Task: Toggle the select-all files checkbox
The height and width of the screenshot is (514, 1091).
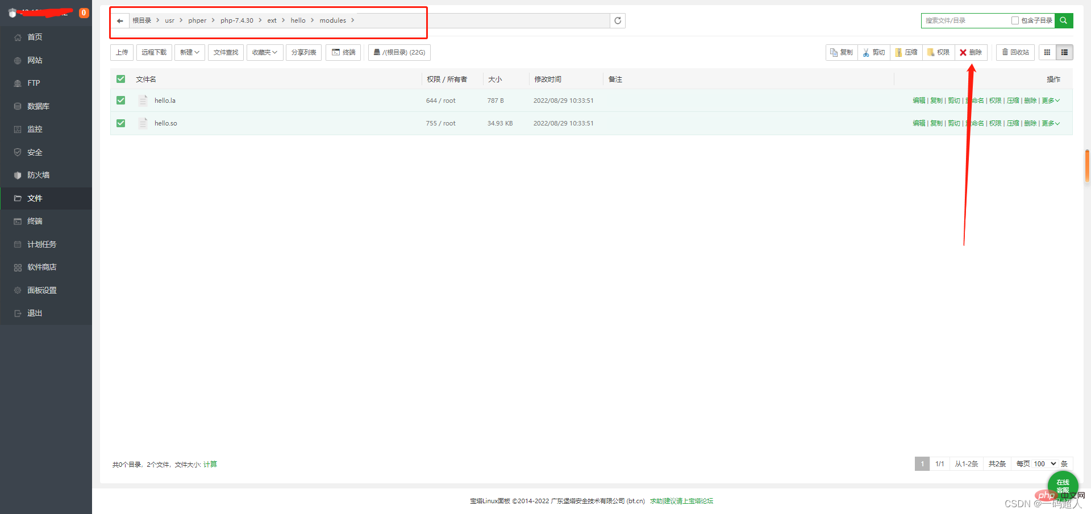Action: (x=120, y=79)
